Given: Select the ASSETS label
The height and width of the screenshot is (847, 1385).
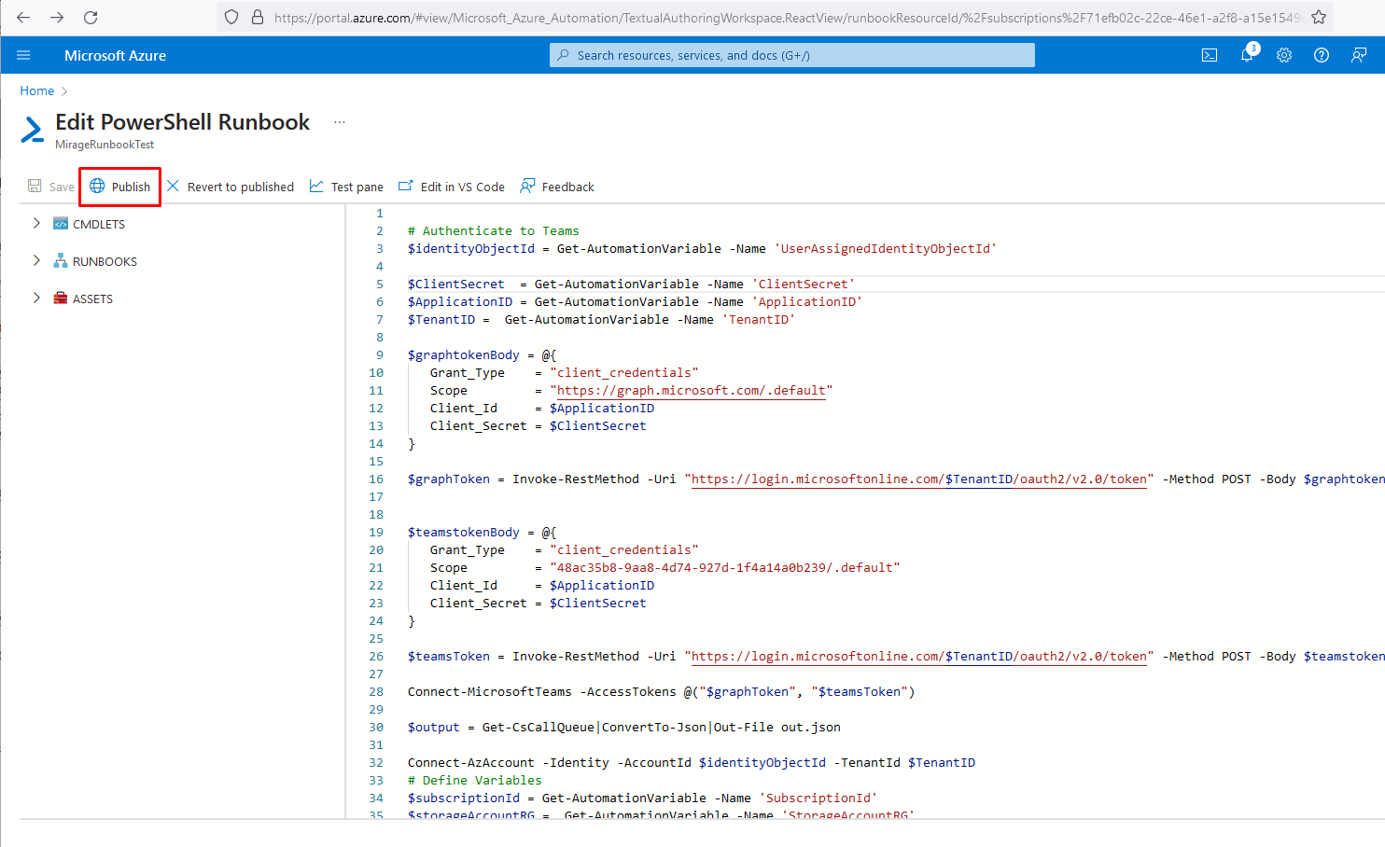Looking at the screenshot, I should click(x=92, y=299).
